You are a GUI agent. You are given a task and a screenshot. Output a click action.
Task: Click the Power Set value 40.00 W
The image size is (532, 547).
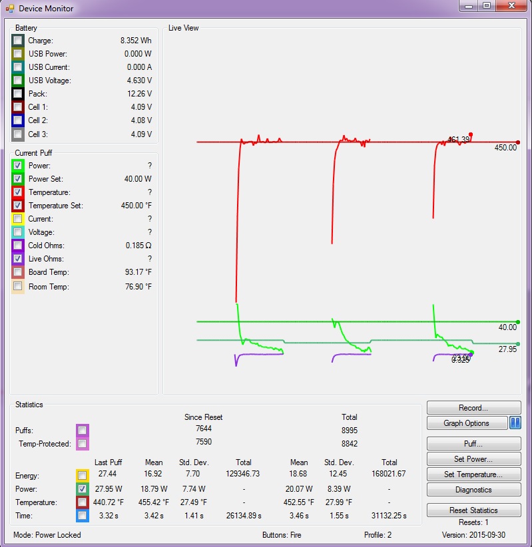pos(138,179)
